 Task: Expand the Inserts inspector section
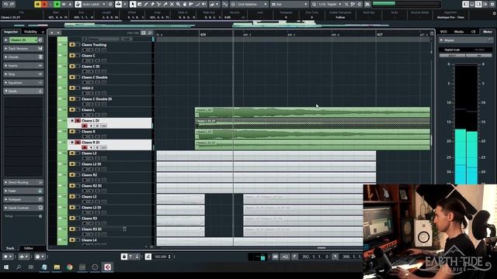pyautogui.click(x=23, y=65)
